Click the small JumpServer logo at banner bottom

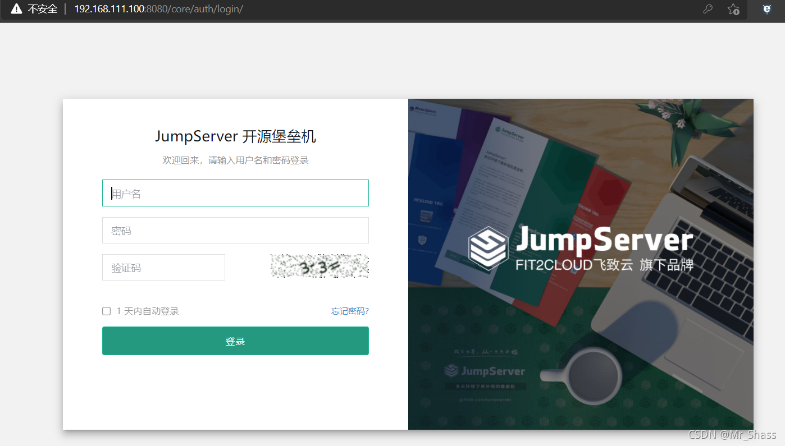(x=484, y=371)
